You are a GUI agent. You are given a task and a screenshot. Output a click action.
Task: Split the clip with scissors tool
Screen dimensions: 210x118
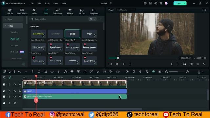point(39,72)
